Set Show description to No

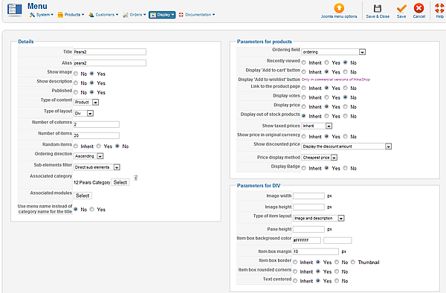pyautogui.click(x=76, y=83)
